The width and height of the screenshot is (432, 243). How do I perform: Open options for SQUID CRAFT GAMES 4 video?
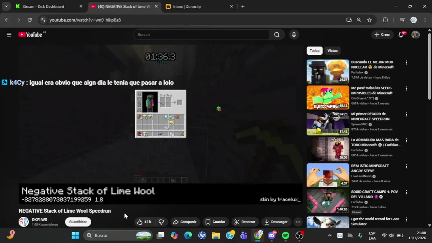(407, 192)
